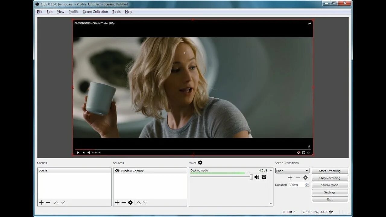Click video progress bar in captured player

click(x=193, y=149)
